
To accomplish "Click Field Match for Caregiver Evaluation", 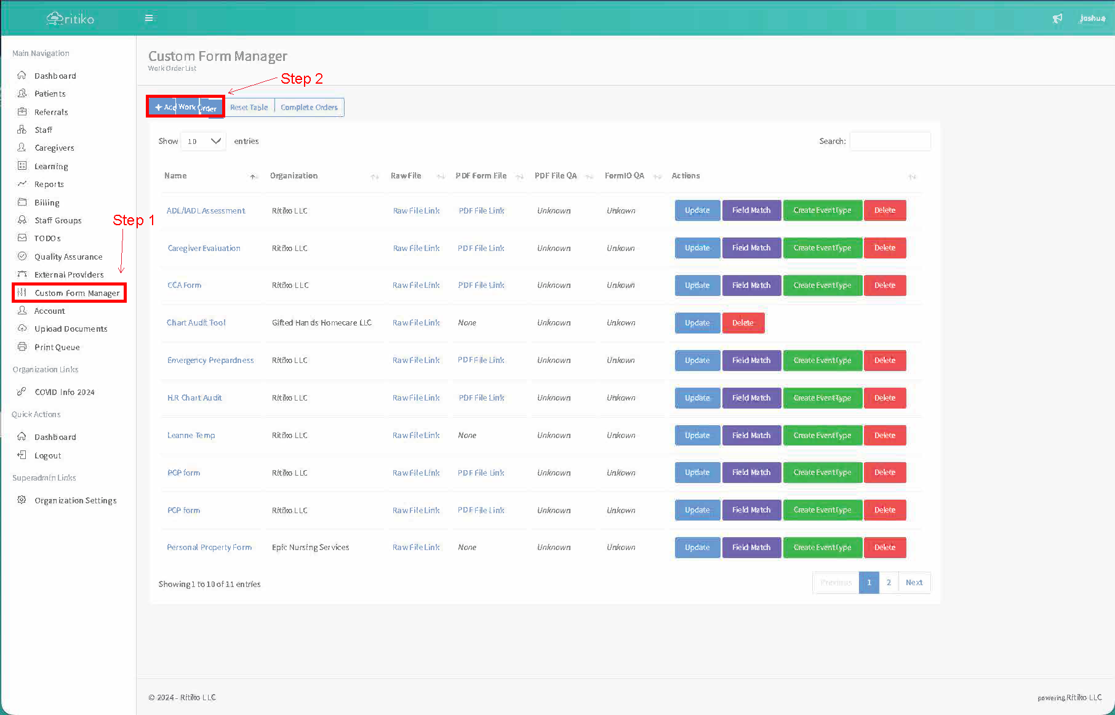I will (x=751, y=248).
